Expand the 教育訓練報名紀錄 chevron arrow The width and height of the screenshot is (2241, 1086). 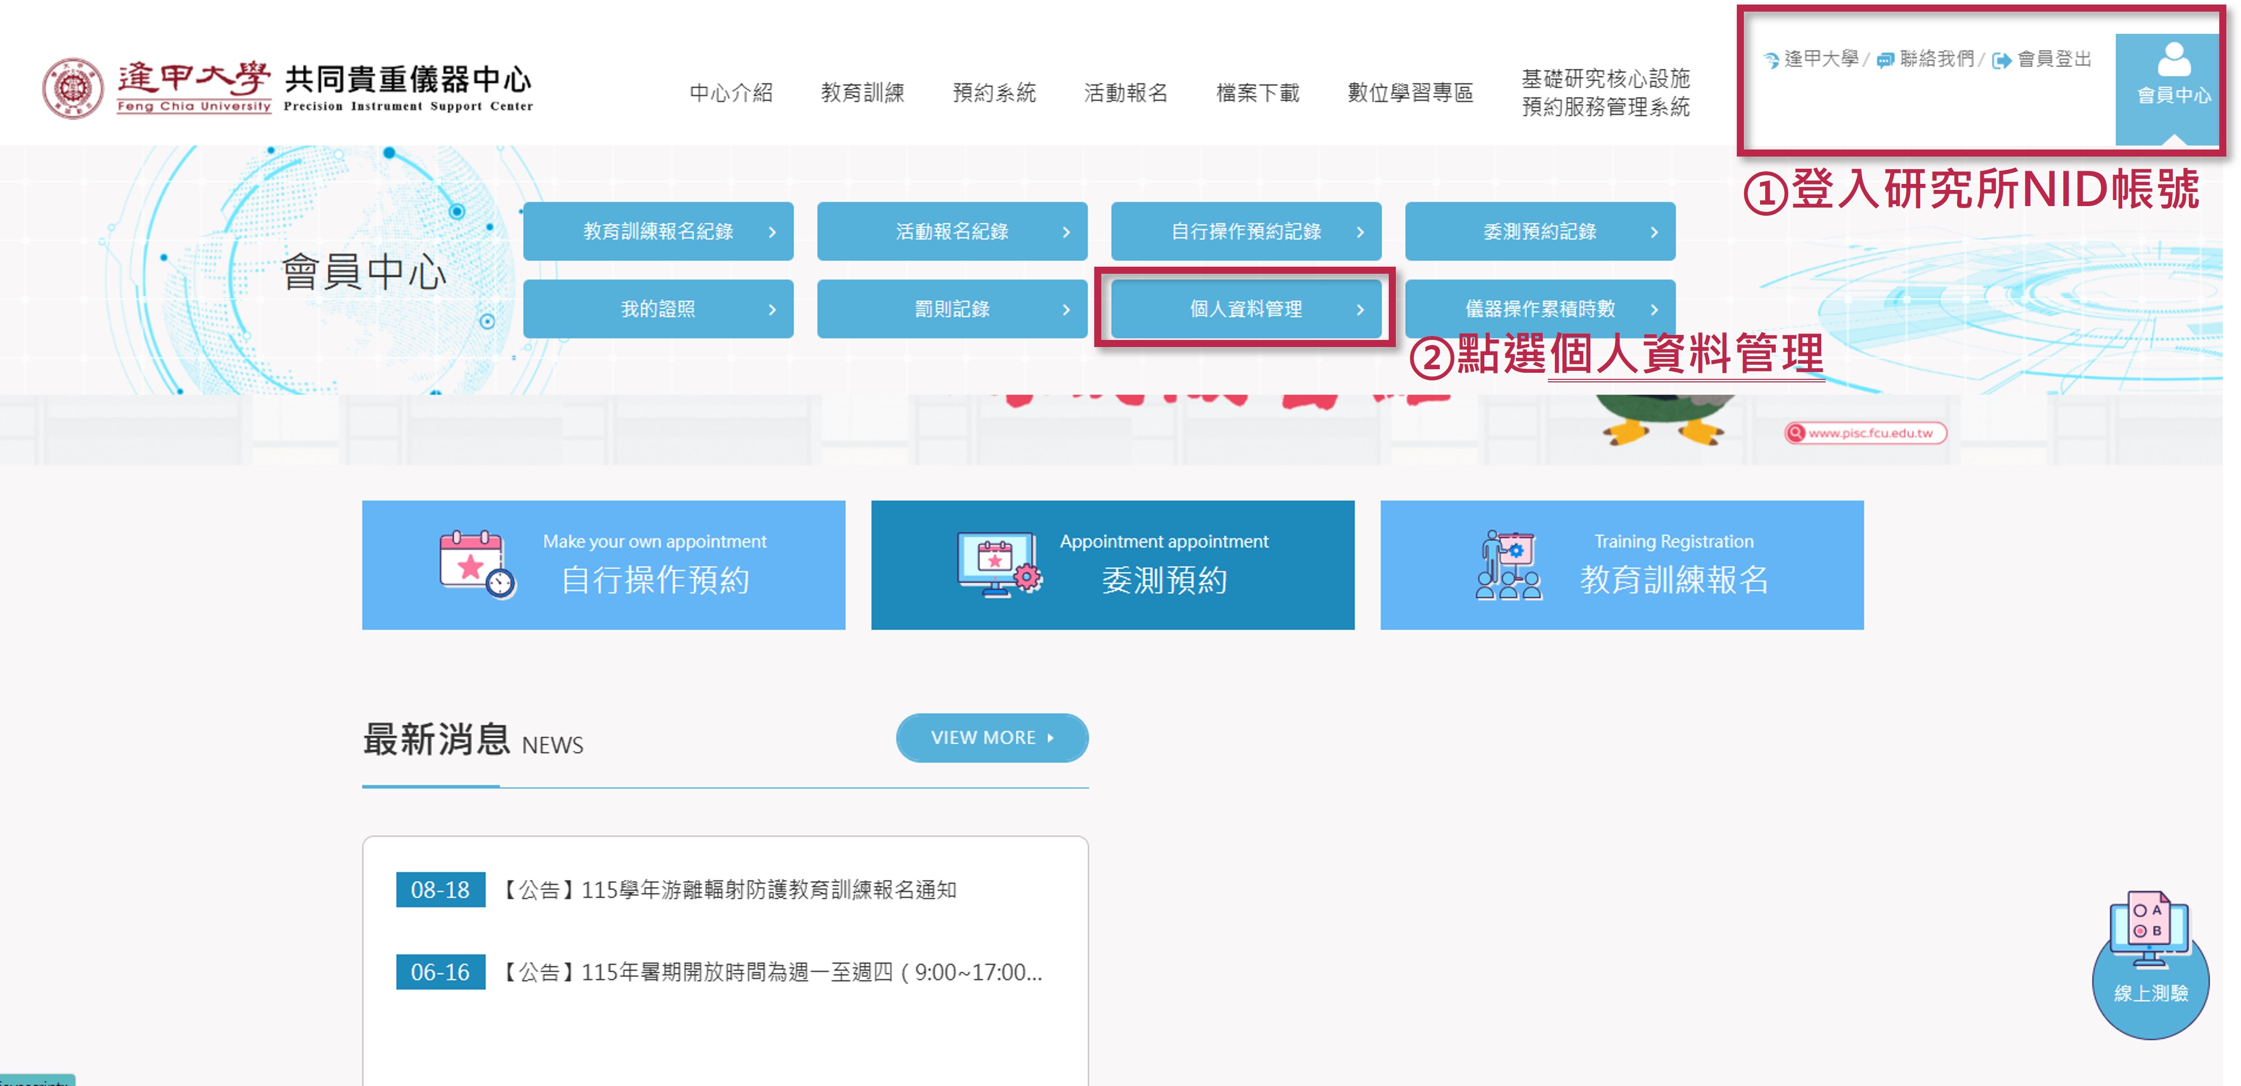[771, 232]
